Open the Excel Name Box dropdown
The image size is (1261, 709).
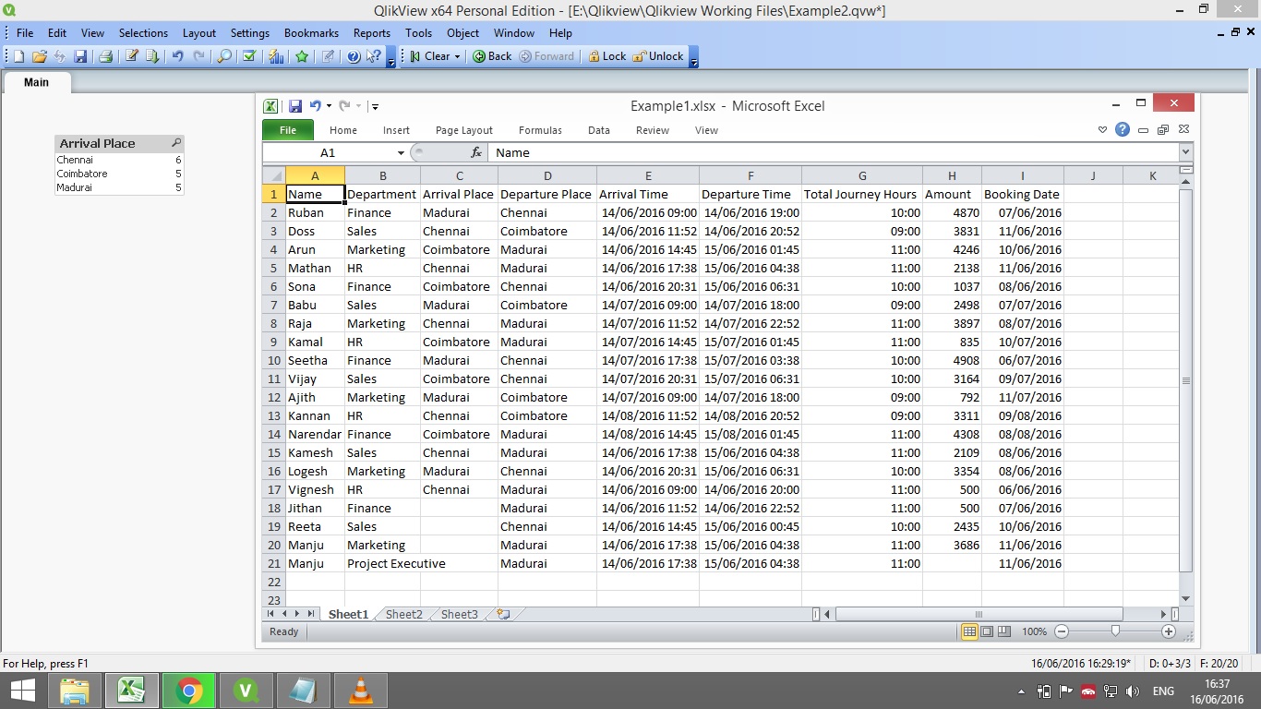tap(401, 152)
